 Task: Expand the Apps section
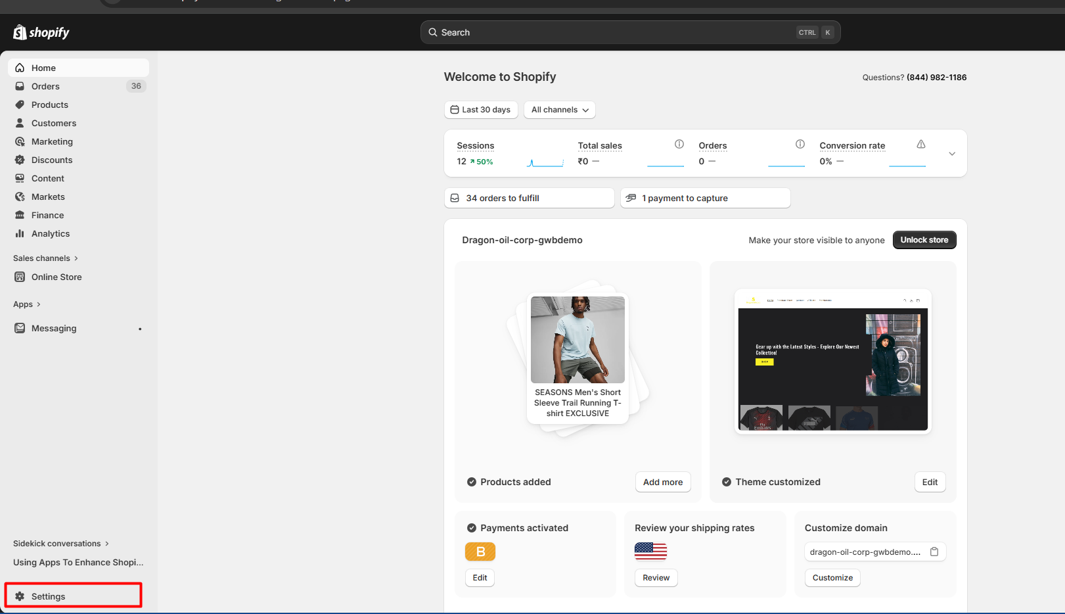pos(27,304)
